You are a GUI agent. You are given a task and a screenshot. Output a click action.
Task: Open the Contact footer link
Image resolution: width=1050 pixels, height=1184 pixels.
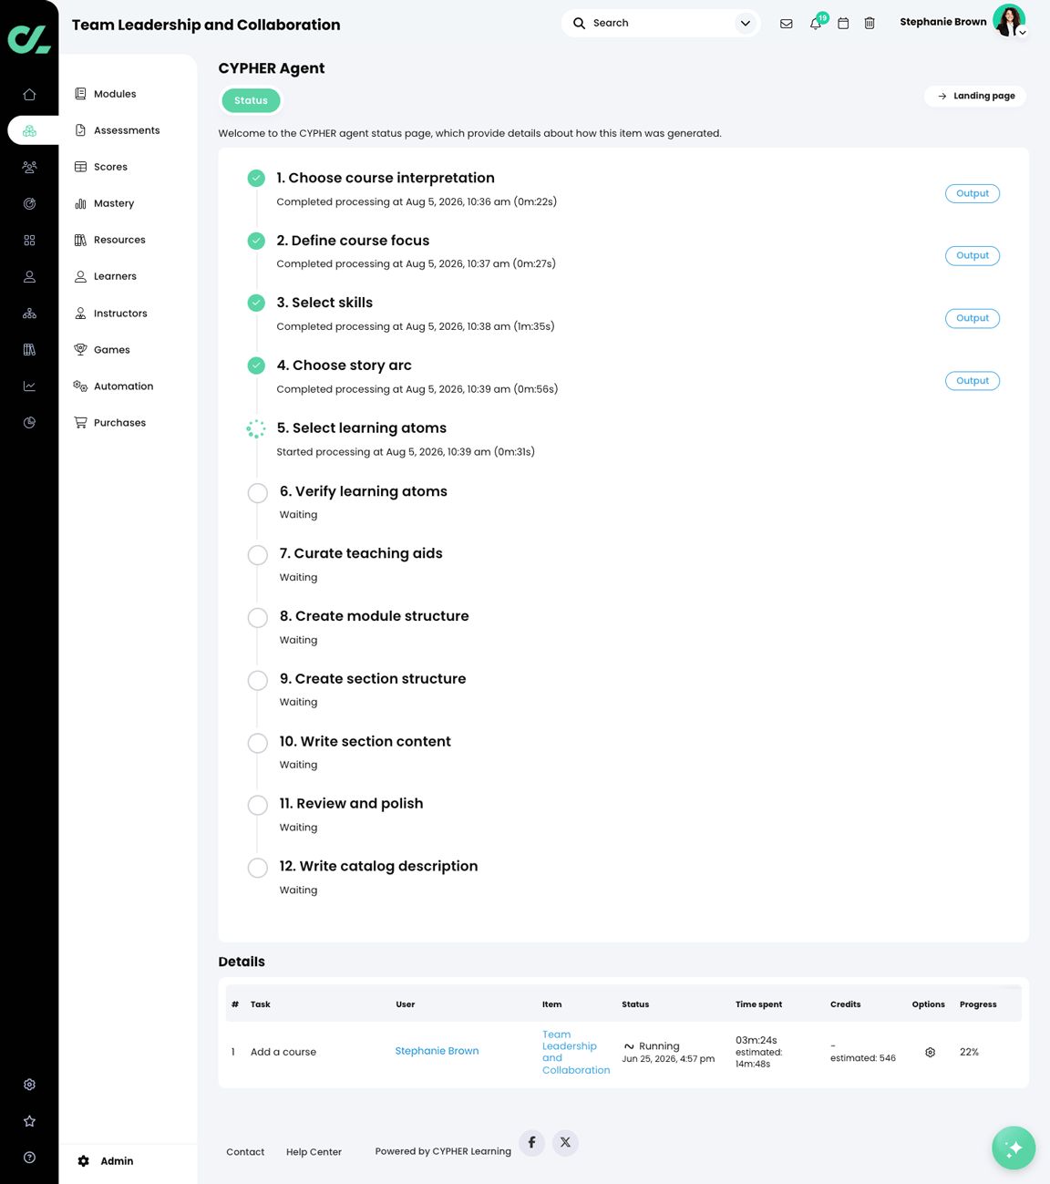[245, 1152]
